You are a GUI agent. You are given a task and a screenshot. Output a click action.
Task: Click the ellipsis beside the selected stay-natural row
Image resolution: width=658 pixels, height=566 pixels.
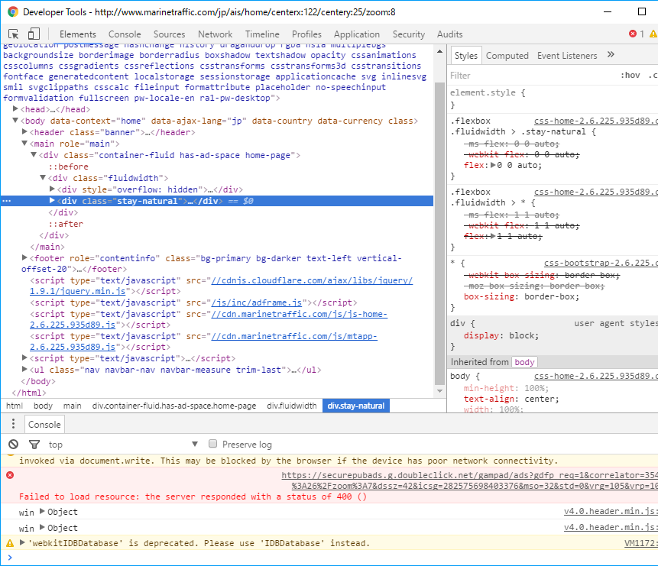(x=6, y=201)
